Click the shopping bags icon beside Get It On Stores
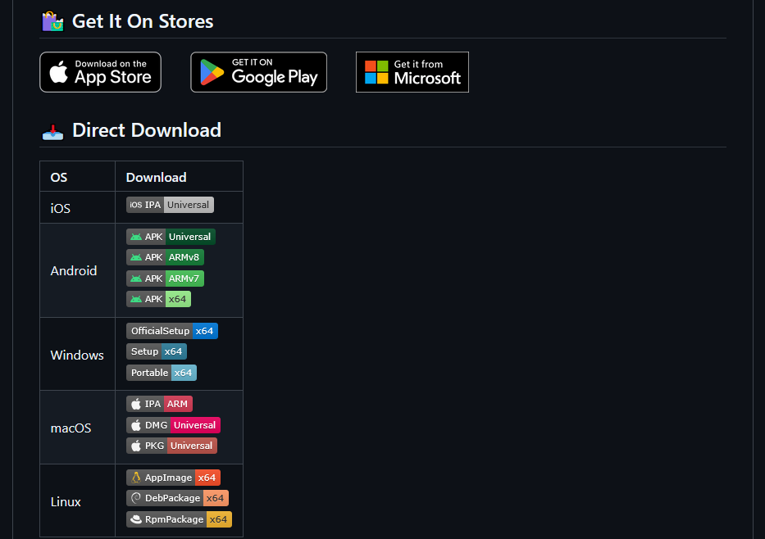The height and width of the screenshot is (539, 765). click(x=52, y=21)
